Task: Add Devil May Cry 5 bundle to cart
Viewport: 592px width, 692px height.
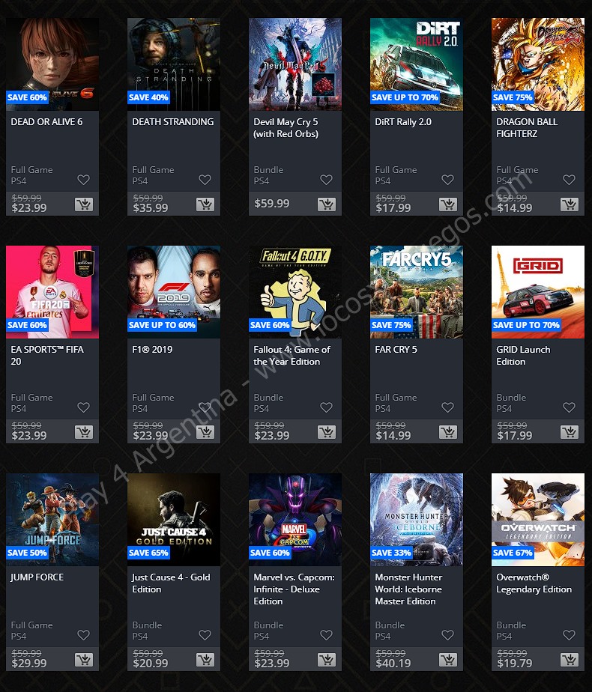Action: coord(327,204)
